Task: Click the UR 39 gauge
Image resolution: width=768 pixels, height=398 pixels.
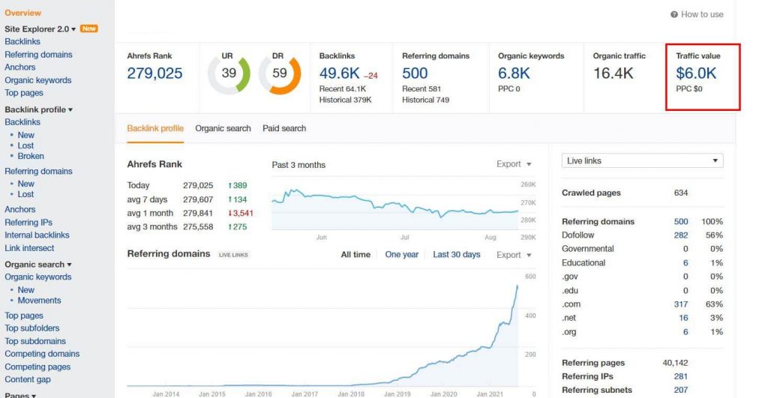Action: pyautogui.click(x=229, y=74)
